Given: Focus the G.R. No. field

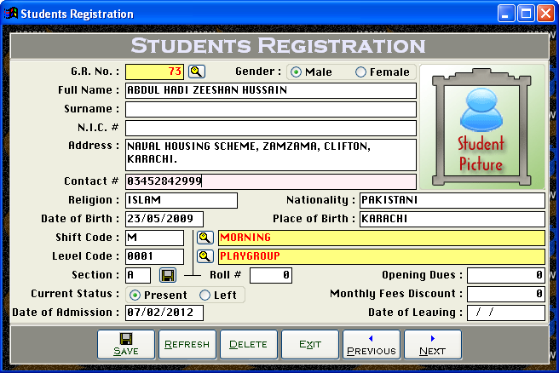Looking at the screenshot, I should pos(155,72).
